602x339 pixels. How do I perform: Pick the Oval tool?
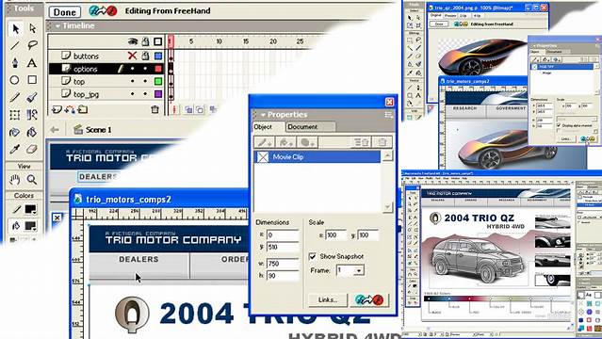[x=14, y=80]
